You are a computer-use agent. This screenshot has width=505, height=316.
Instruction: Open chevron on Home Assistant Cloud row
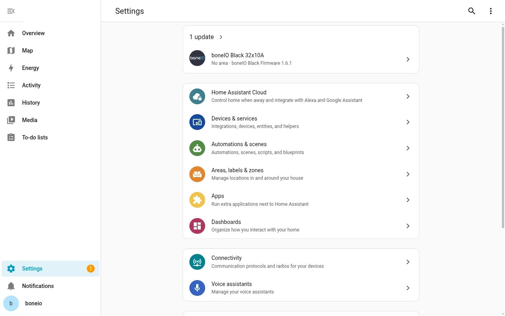tap(408, 96)
